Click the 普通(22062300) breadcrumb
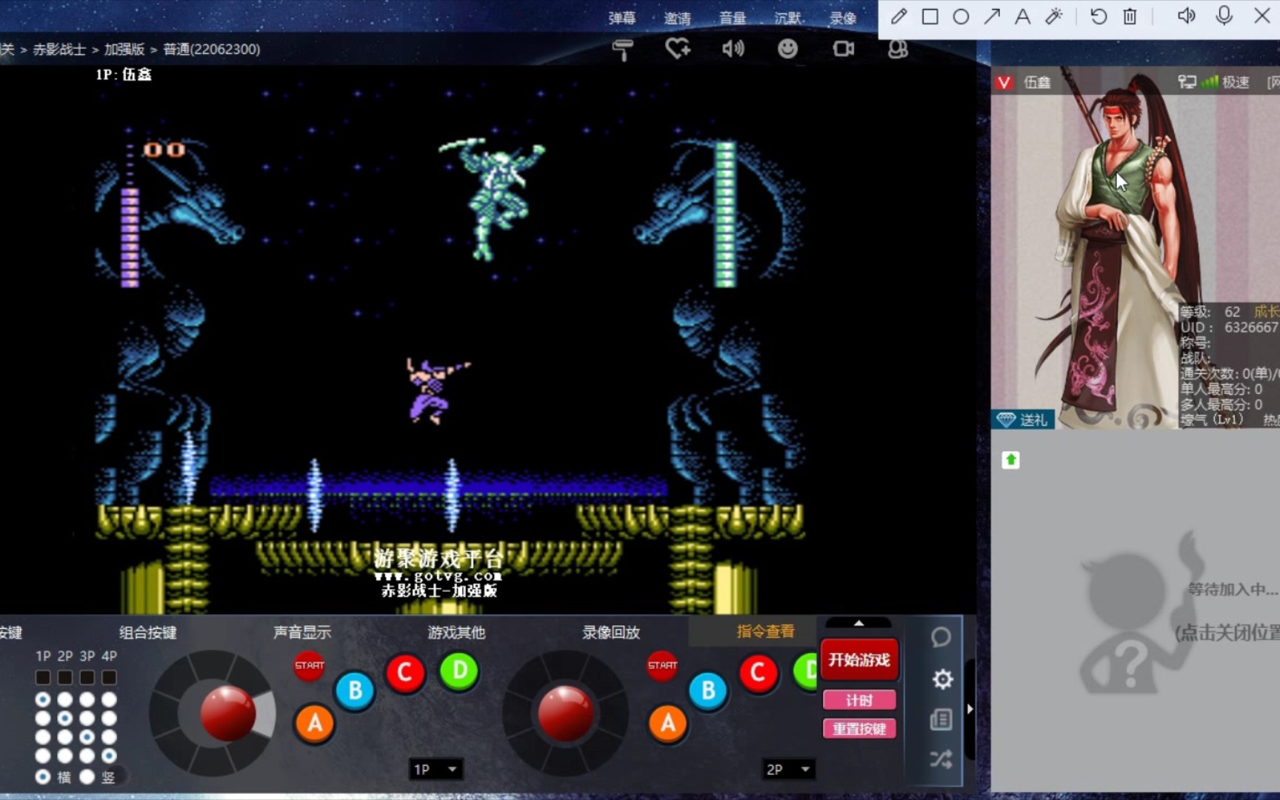The height and width of the screenshot is (800, 1280). tap(211, 50)
